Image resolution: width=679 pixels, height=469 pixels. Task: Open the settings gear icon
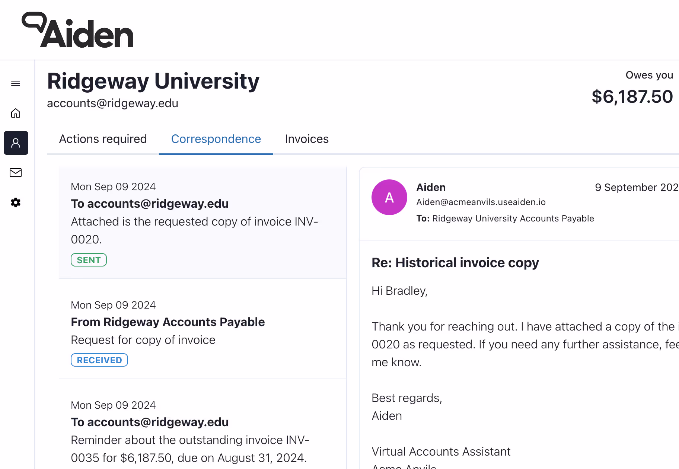[16, 202]
